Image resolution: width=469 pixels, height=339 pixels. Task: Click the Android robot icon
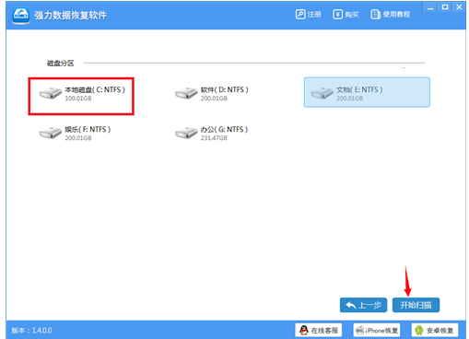[419, 330]
